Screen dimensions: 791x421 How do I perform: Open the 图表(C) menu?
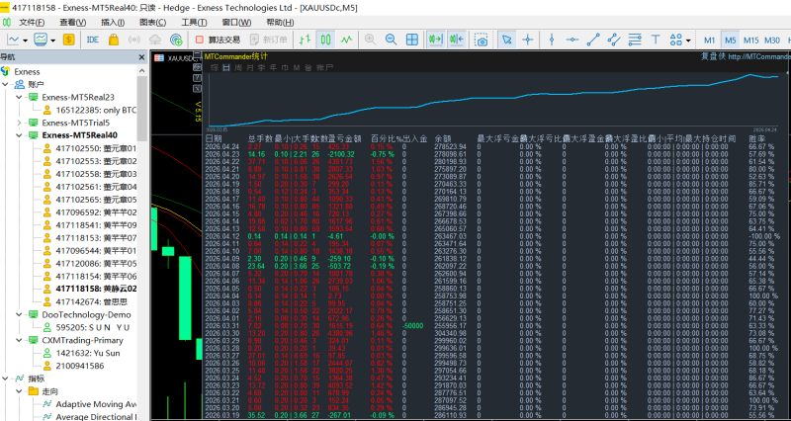tap(152, 22)
